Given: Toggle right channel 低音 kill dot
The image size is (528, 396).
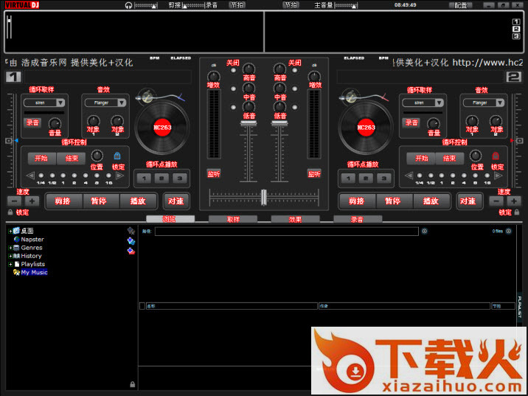Looking at the screenshot, I should pyautogui.click(x=295, y=108).
